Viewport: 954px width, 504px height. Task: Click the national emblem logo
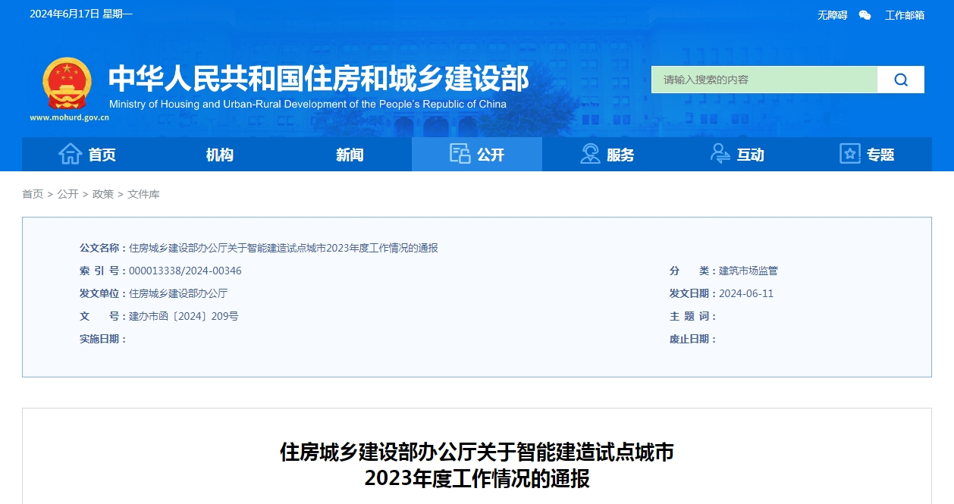(x=67, y=83)
